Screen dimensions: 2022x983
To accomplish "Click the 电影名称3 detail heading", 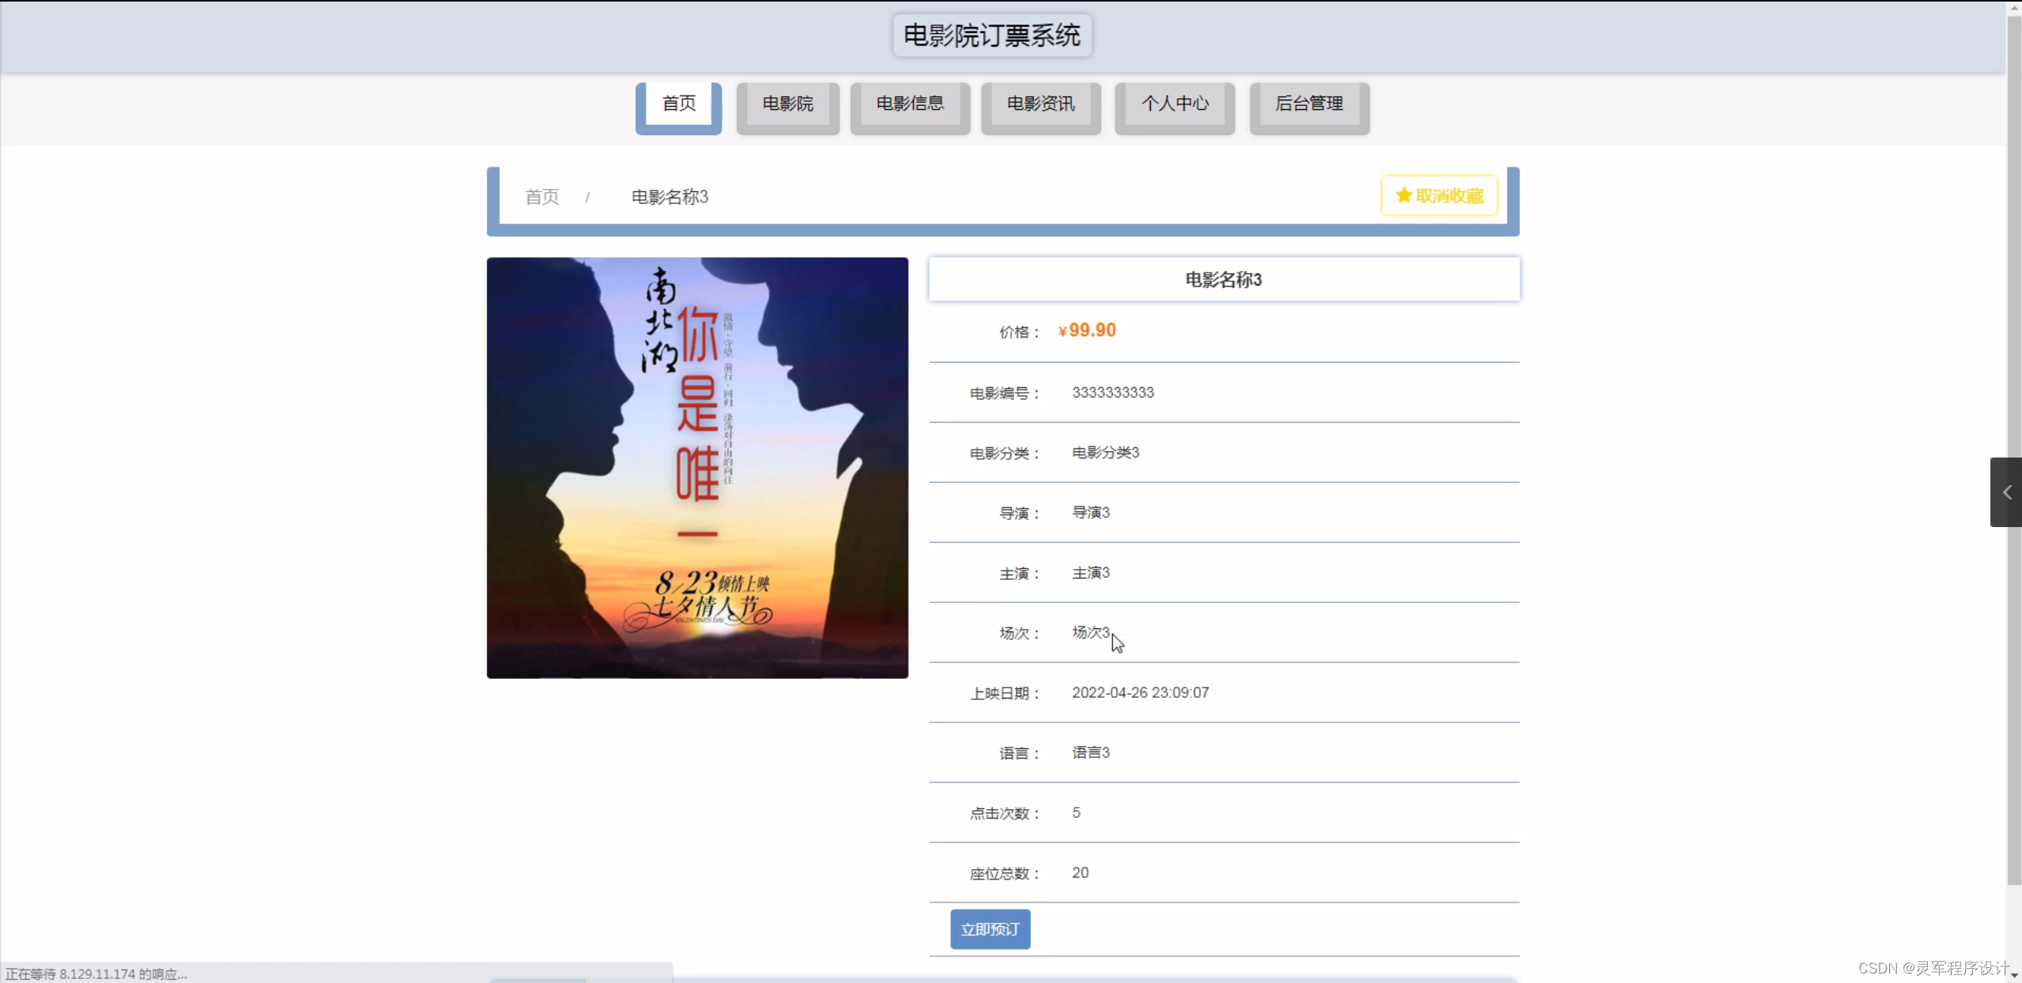I will pyautogui.click(x=1223, y=280).
